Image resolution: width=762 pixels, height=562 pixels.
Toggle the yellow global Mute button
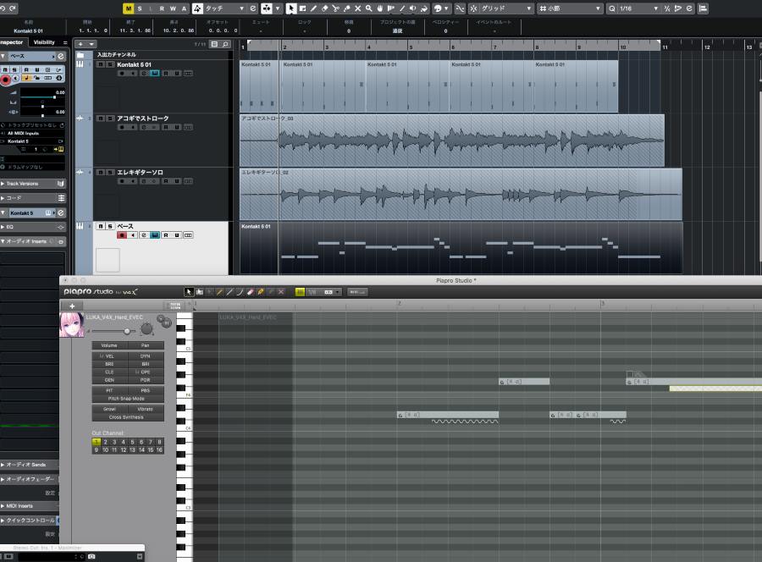pyautogui.click(x=128, y=8)
